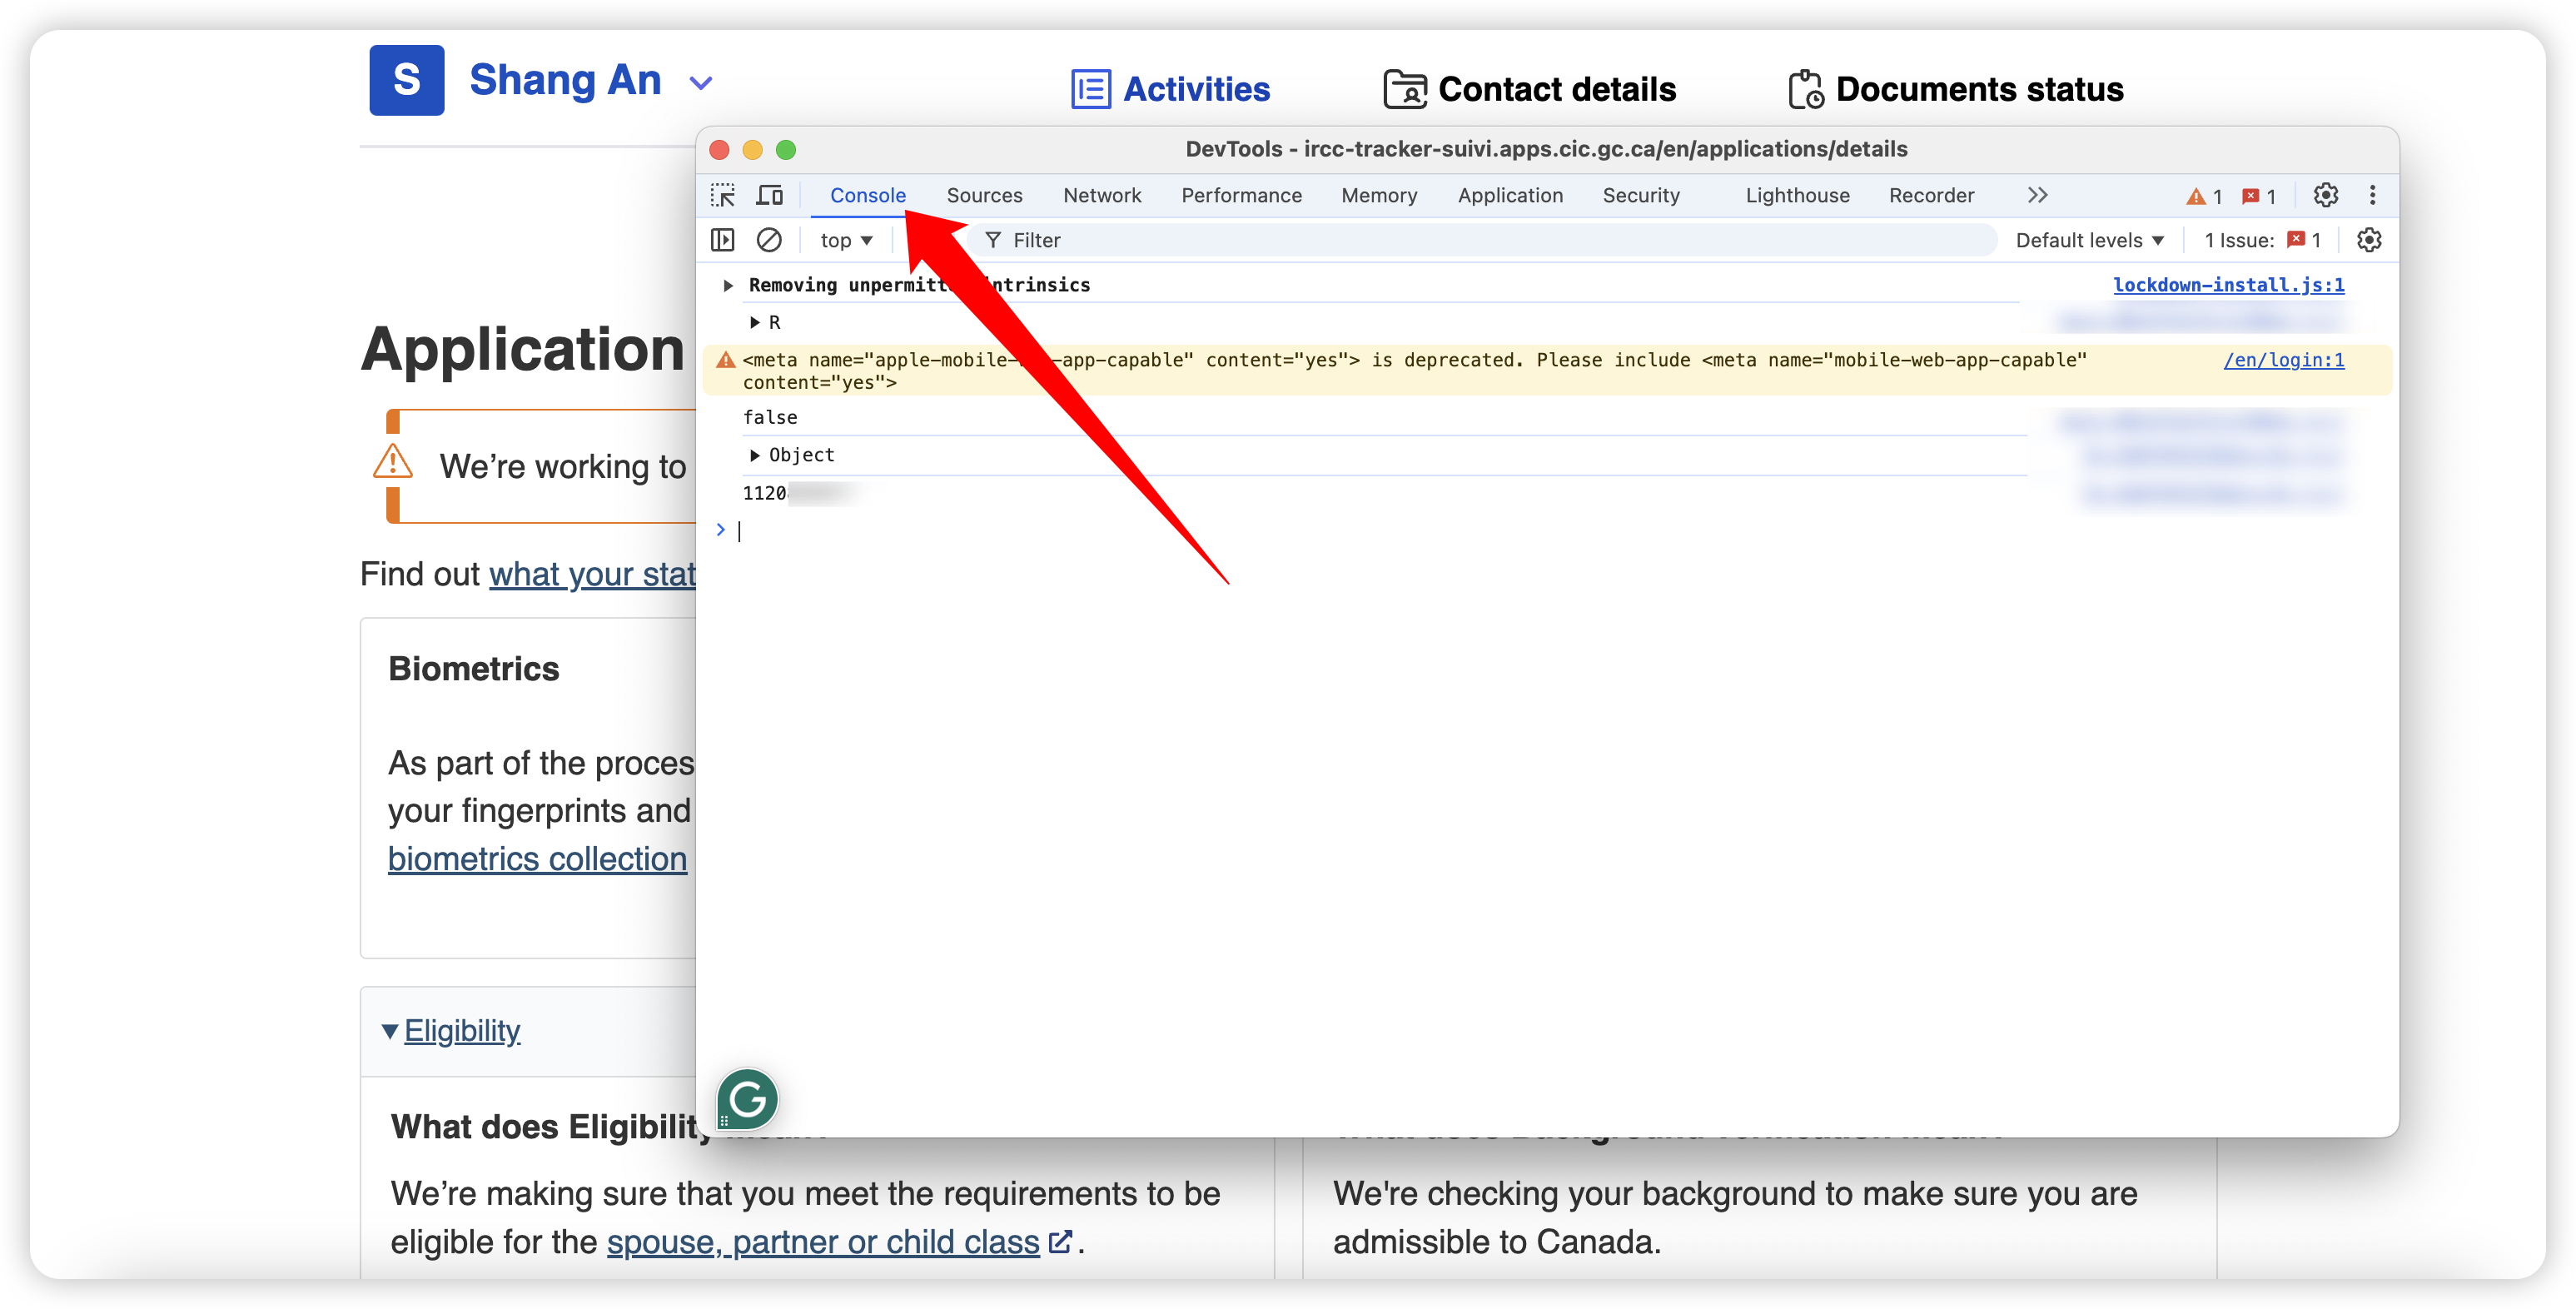The height and width of the screenshot is (1309, 2576).
Task: Open the top context dropdown
Action: 846,240
